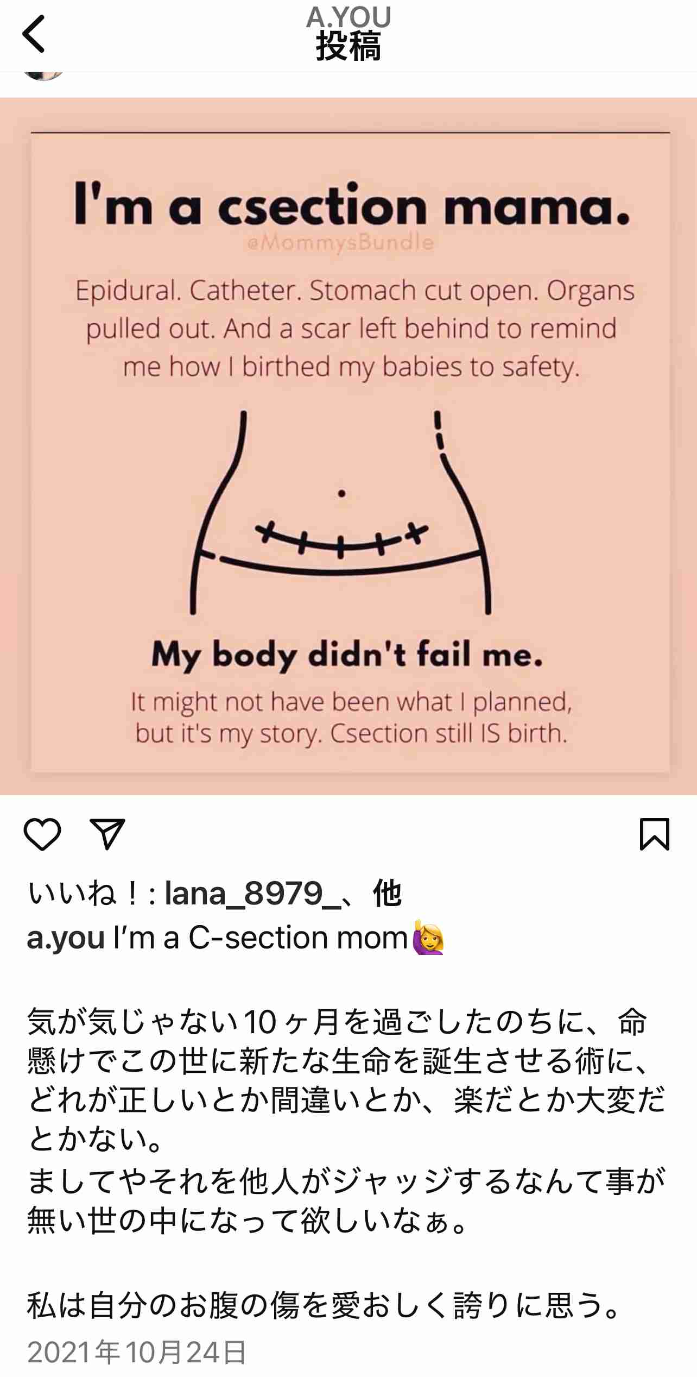
Task: Tap the @MommysBundle watermark in image
Action: [340, 242]
